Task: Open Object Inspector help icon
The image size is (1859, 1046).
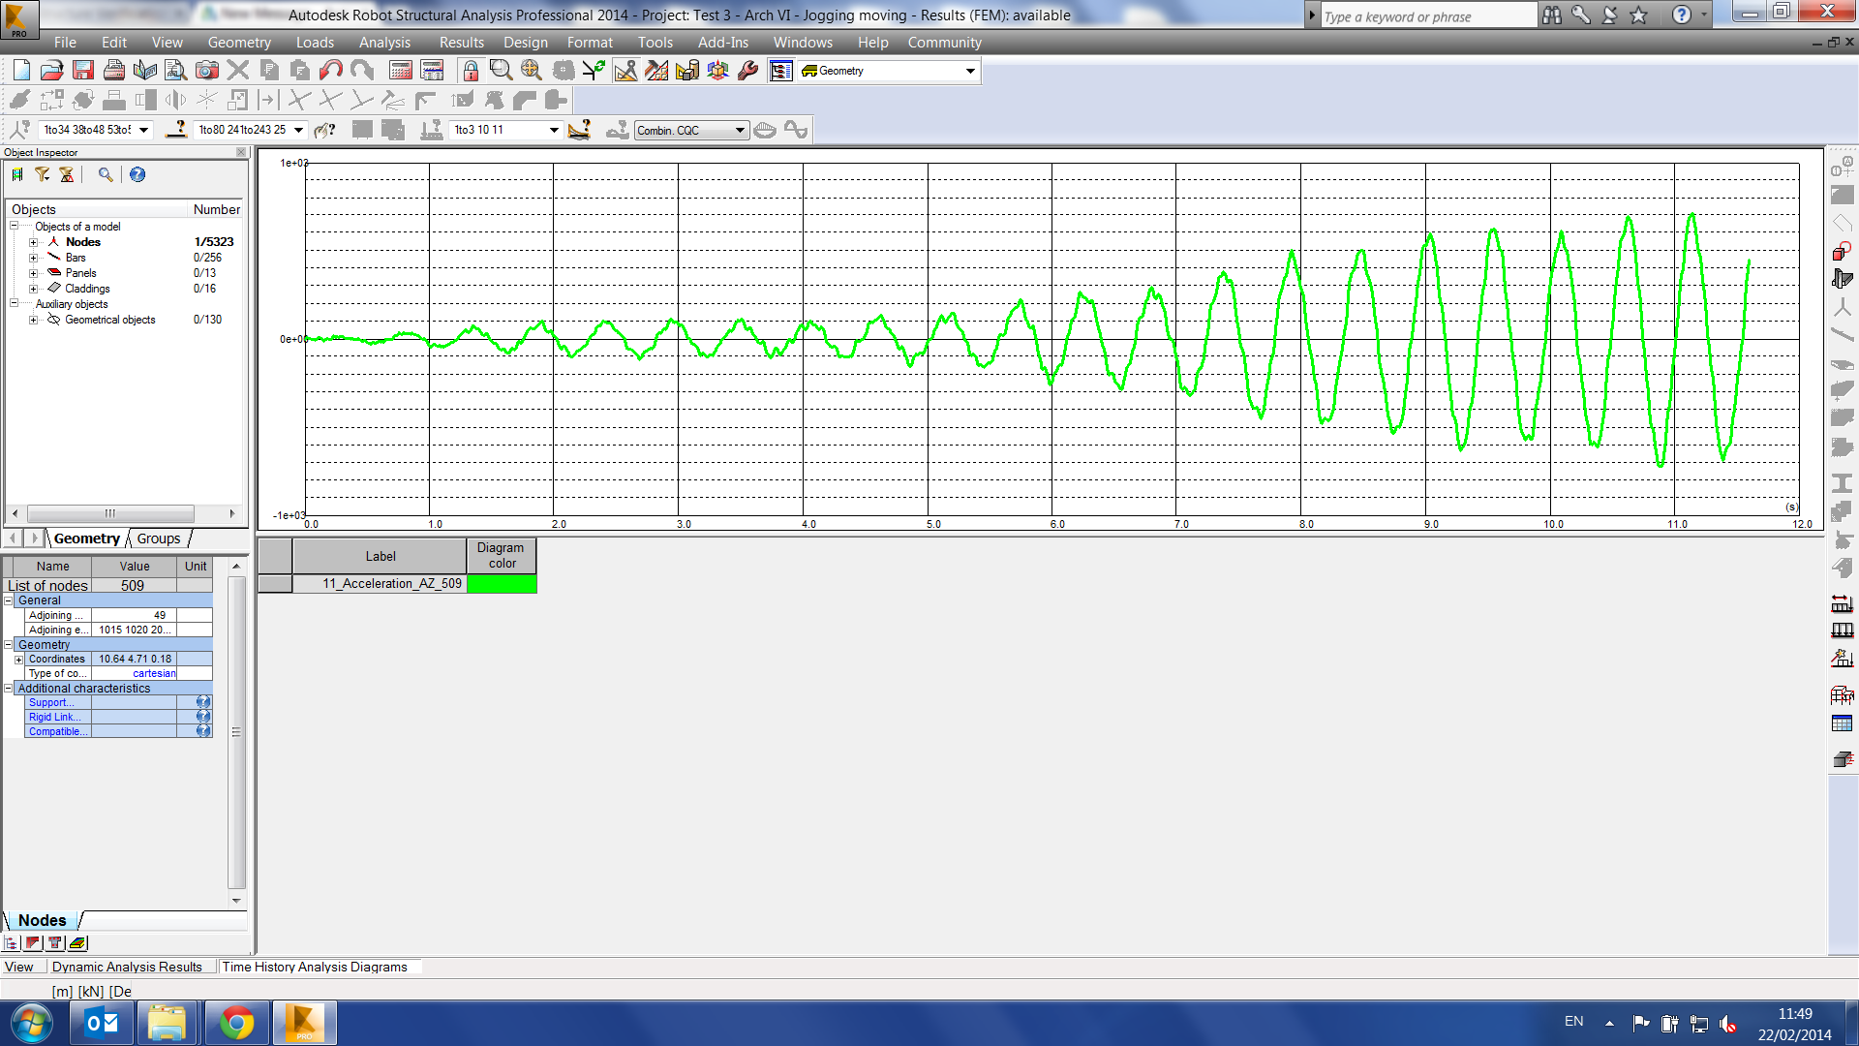Action: click(x=137, y=175)
